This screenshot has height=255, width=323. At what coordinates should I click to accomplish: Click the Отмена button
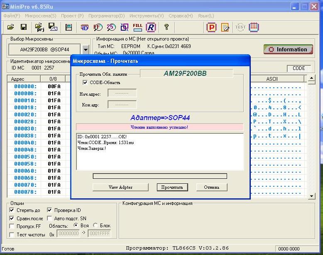212,187
